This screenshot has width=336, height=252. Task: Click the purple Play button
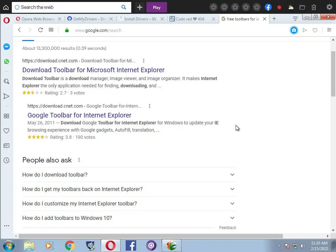[157, 7]
